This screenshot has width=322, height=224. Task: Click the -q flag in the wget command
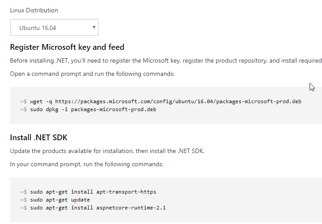point(49,101)
